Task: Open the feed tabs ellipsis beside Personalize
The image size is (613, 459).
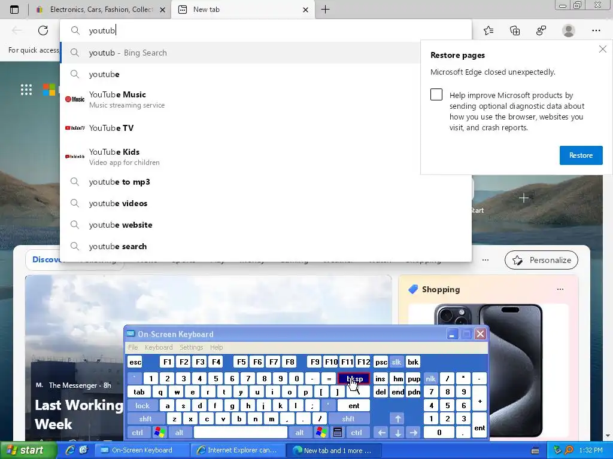Action: 485,260
